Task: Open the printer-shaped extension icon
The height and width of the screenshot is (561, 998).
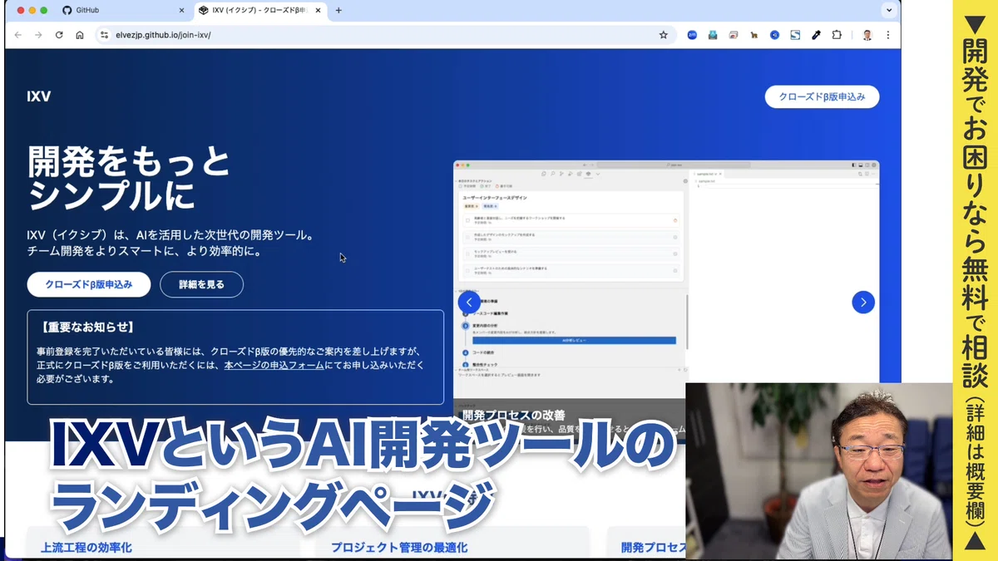Action: pyautogui.click(x=713, y=35)
